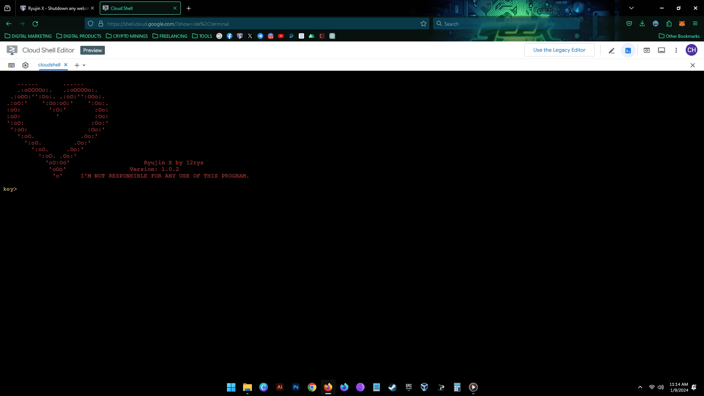Screen dimensions: 704x396
Task: Open the ChatGPT bookmark icon
Action: coord(332,36)
